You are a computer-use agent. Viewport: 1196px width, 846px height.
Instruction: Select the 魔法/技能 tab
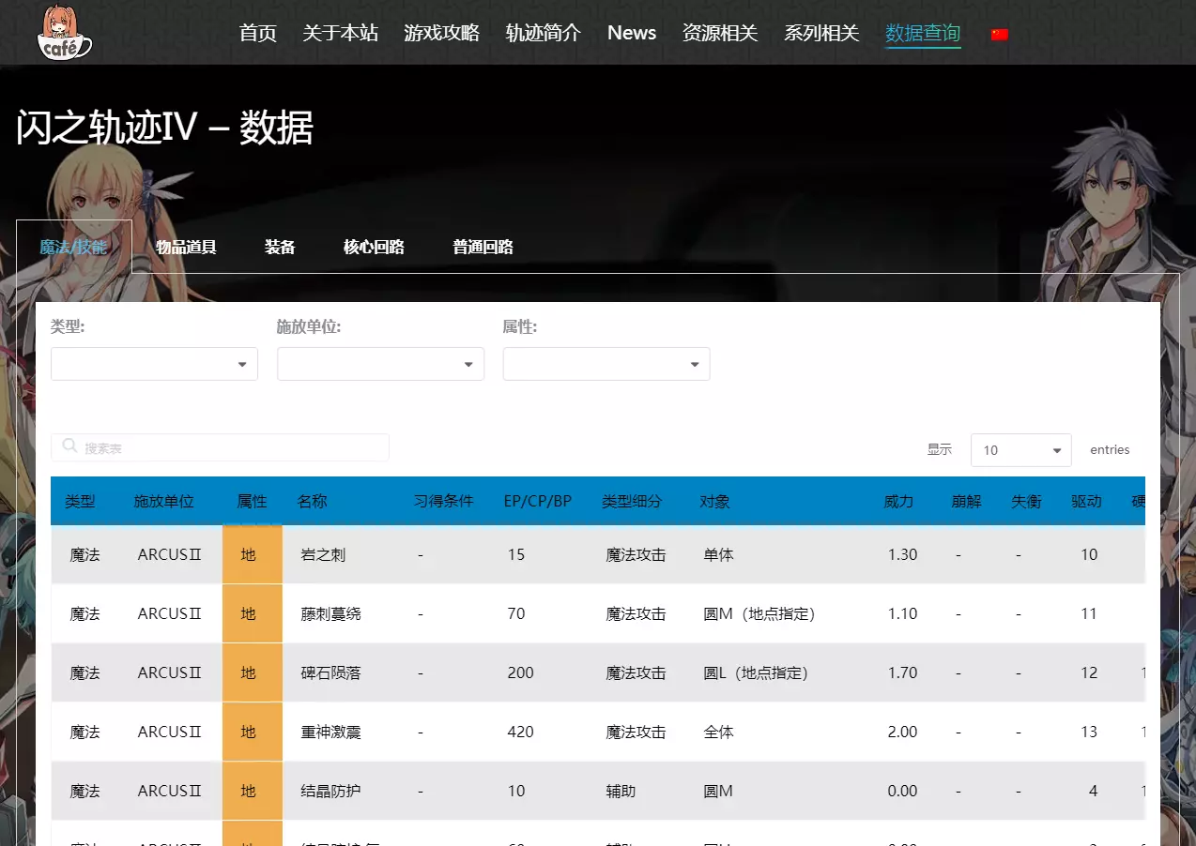pos(74,248)
